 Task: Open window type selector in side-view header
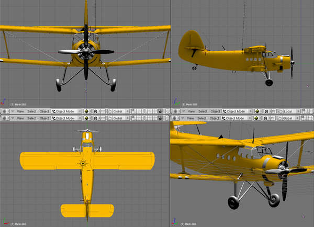pos(176,111)
